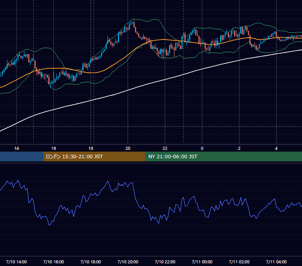
Task: Click the 7/10 18:00 time label
Action: pos(91,262)
